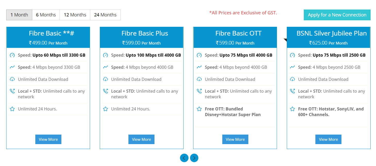The height and width of the screenshot is (166, 376).
Task: Click cloud download icon in Silver Jubilee plan
Action: [292, 79]
